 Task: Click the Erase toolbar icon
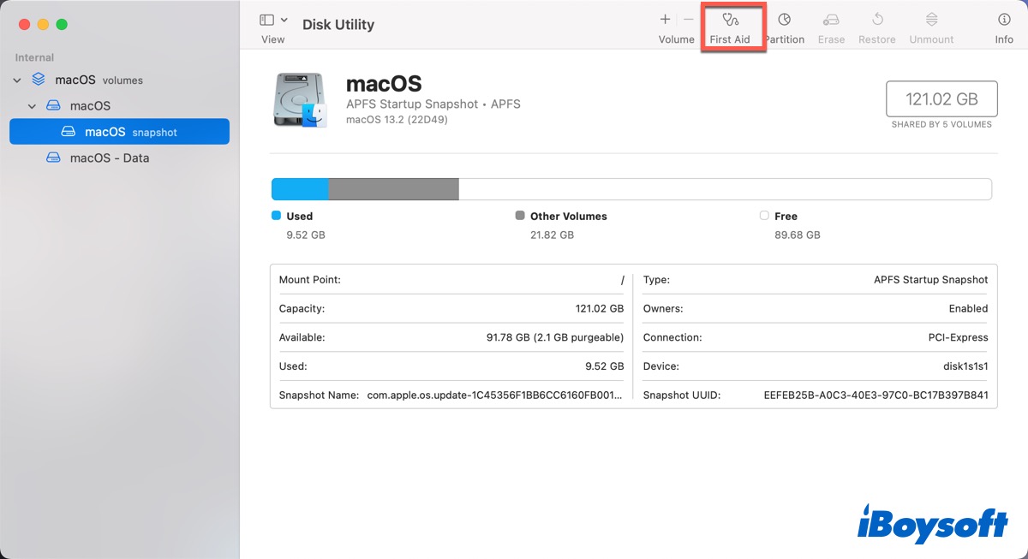click(x=830, y=21)
